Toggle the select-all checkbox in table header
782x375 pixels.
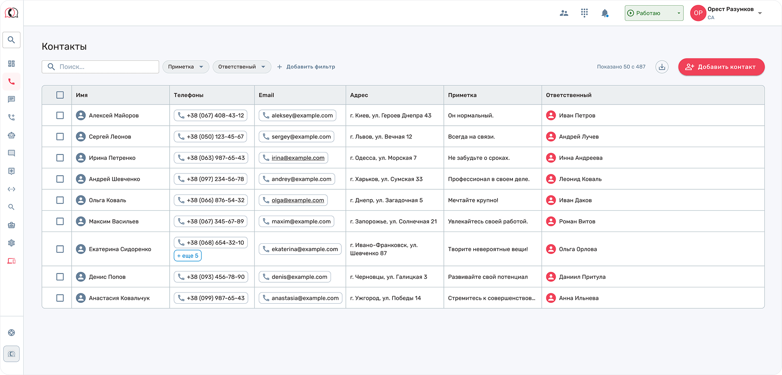(60, 95)
